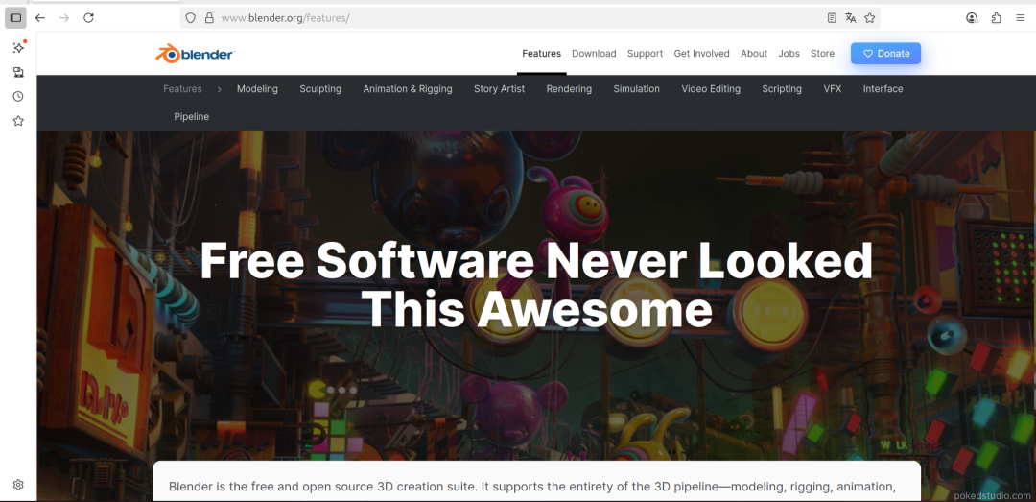Open the Pipeline section
The image size is (1036, 502).
[192, 117]
